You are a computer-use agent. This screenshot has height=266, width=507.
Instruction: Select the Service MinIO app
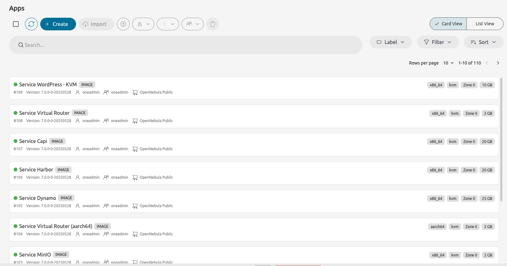click(x=254, y=255)
